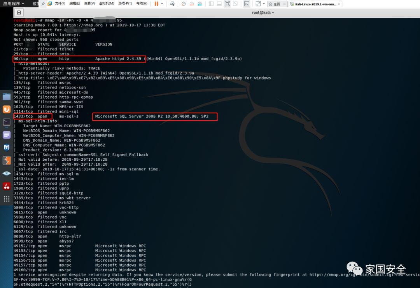Open the 应用程序 menu in Kali

coord(14,3)
